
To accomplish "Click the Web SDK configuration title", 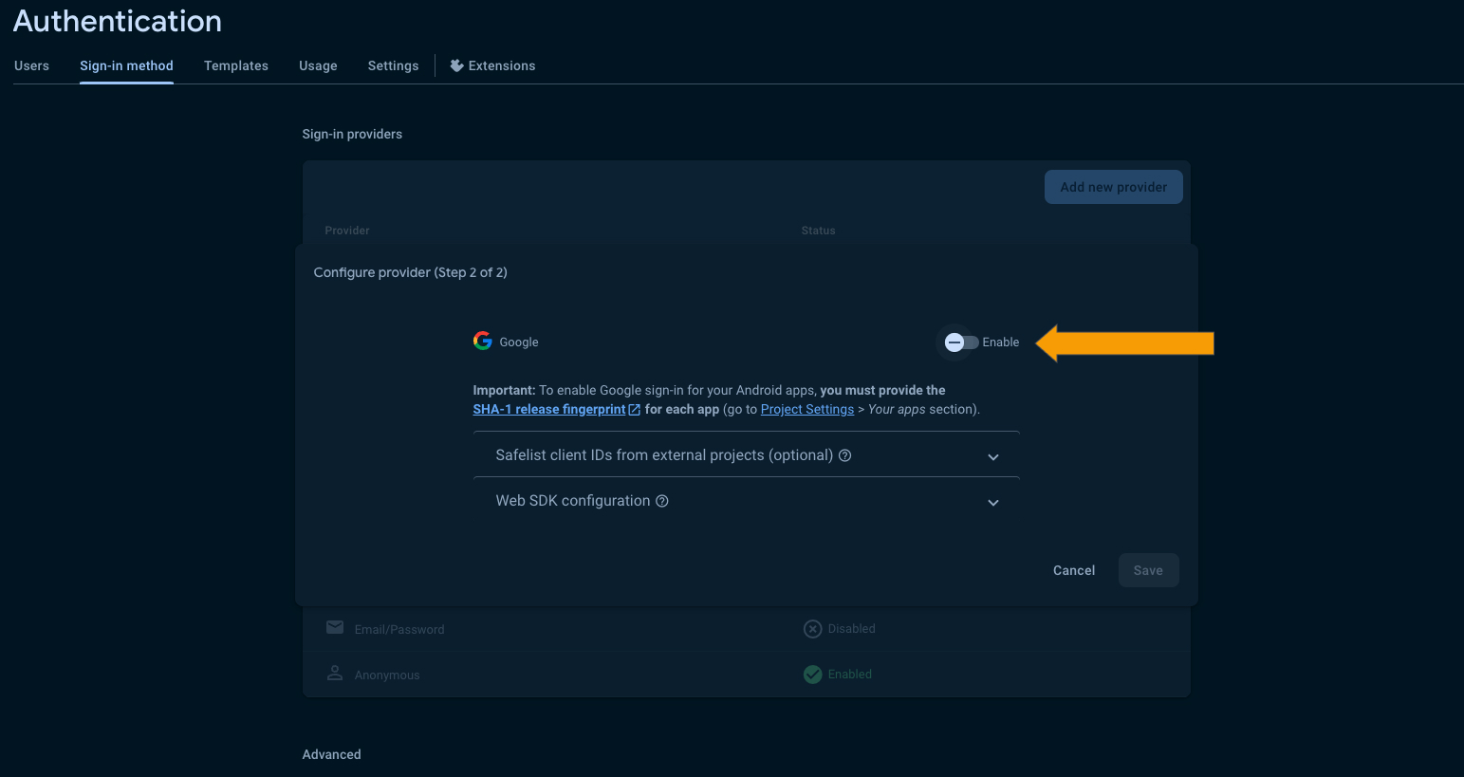I will point(573,501).
